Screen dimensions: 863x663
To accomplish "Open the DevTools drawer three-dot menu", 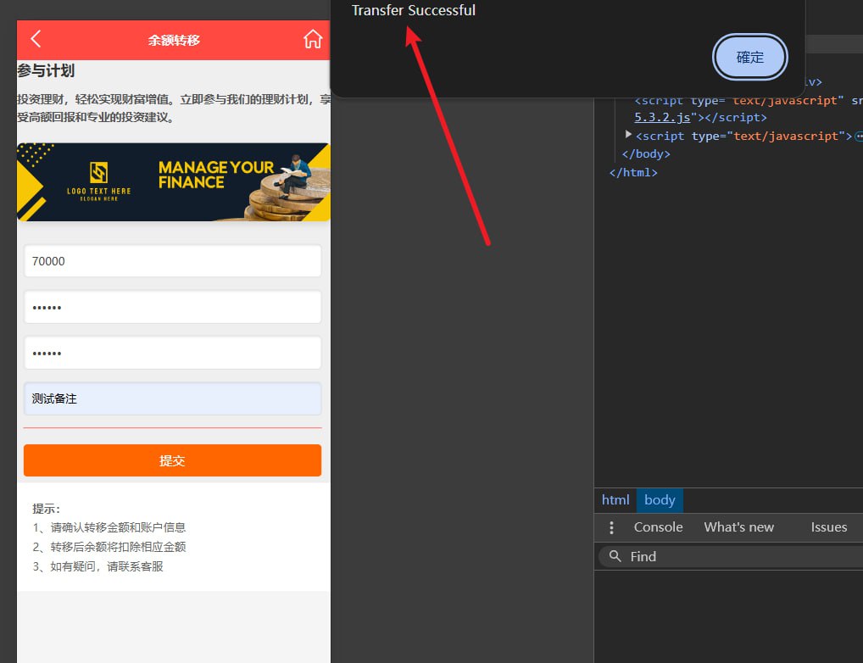I will click(x=611, y=527).
